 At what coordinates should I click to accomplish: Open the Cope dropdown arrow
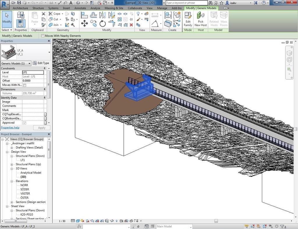pyautogui.click(x=62, y=14)
